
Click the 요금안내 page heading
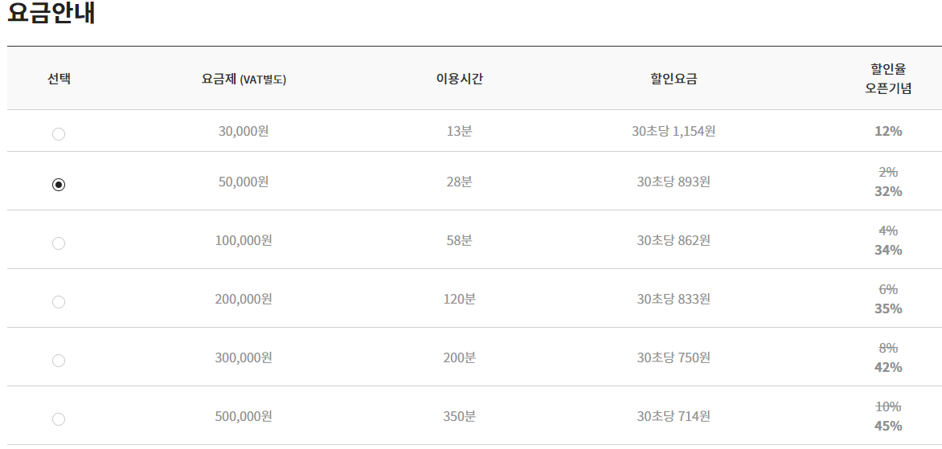pos(51,13)
